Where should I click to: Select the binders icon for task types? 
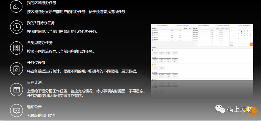click(x=16, y=47)
